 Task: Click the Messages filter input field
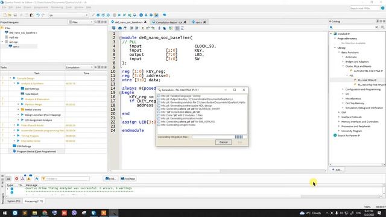66,178
